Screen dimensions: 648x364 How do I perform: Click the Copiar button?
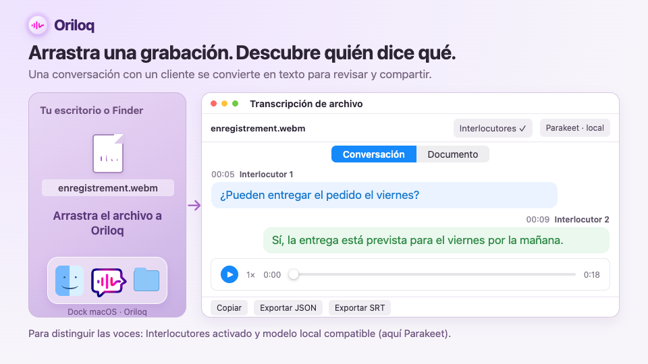[229, 308]
